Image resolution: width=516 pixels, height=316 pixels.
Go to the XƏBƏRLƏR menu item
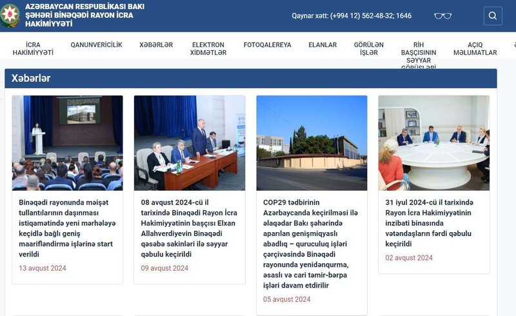click(156, 44)
